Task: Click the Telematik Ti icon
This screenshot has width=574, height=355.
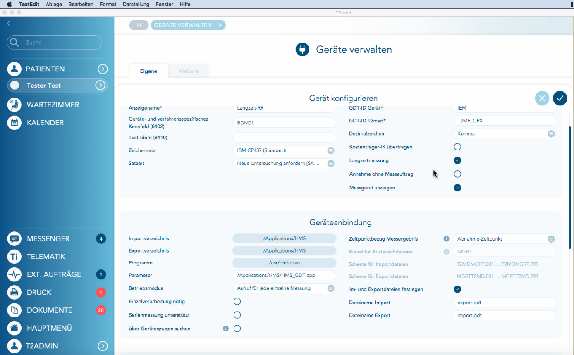Action: 14,257
